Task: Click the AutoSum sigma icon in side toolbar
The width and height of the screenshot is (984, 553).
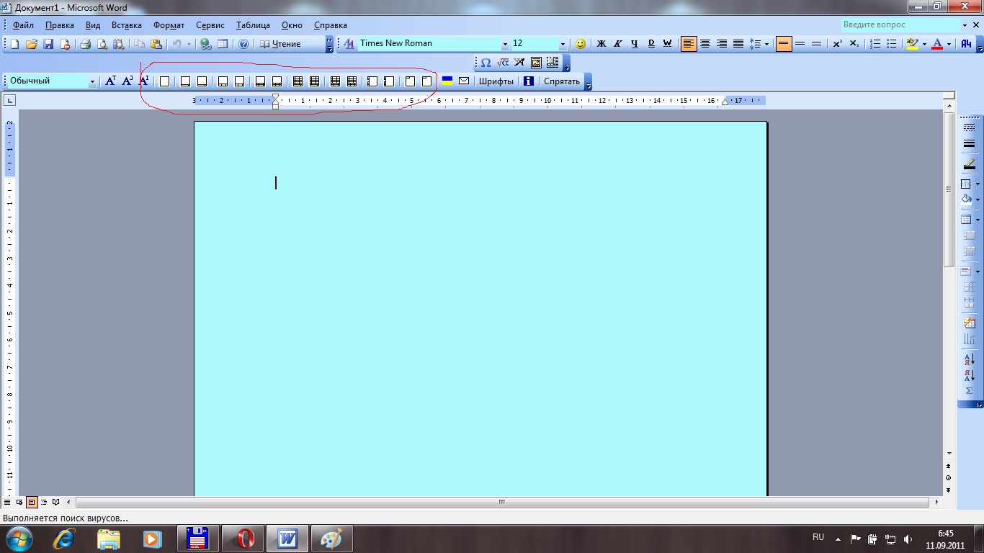Action: pos(969,391)
